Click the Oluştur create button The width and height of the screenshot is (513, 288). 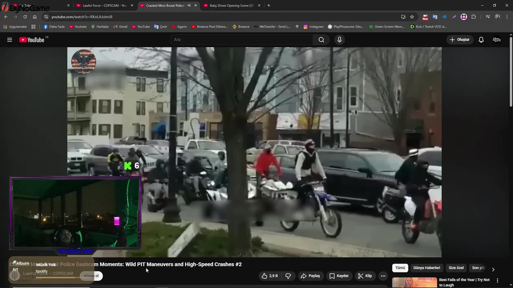(x=459, y=40)
